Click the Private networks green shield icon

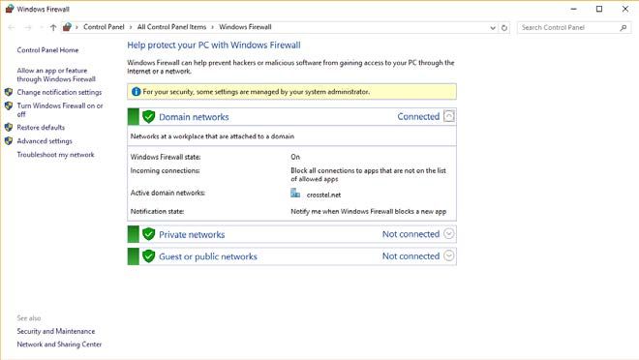(x=149, y=234)
